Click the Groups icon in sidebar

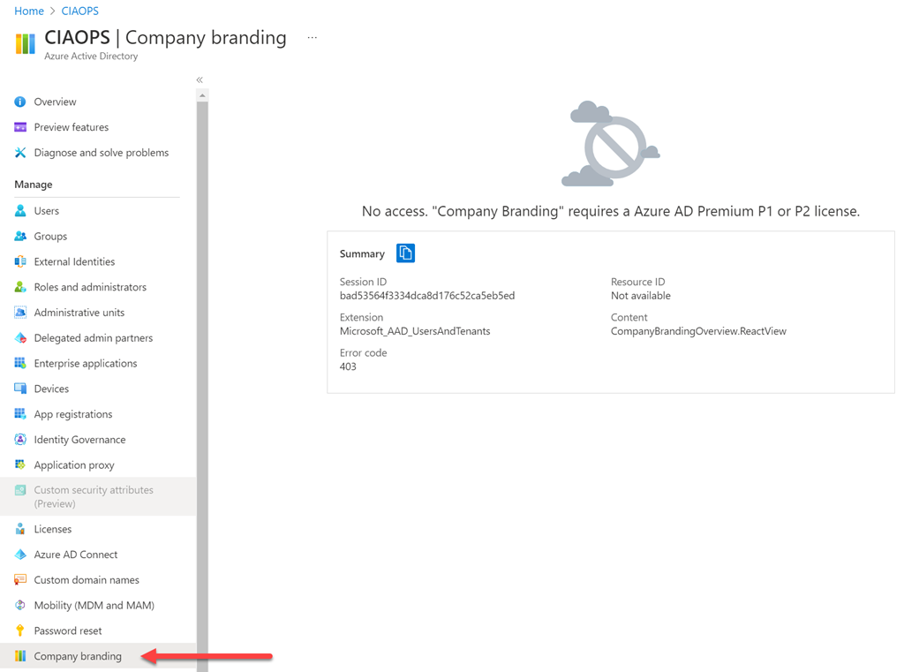pyautogui.click(x=20, y=237)
